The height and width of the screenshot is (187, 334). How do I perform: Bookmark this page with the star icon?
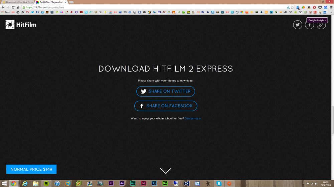[x=292, y=7]
